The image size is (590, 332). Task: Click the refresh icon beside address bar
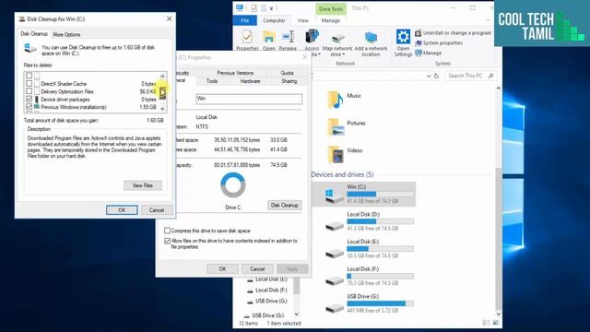(x=436, y=76)
